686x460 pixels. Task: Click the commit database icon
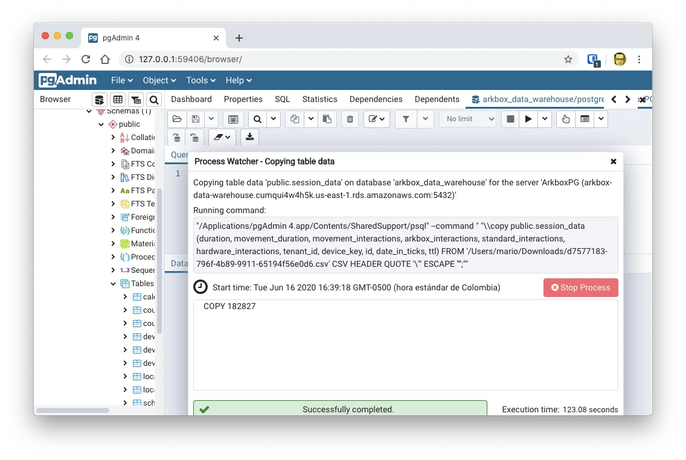pyautogui.click(x=177, y=137)
